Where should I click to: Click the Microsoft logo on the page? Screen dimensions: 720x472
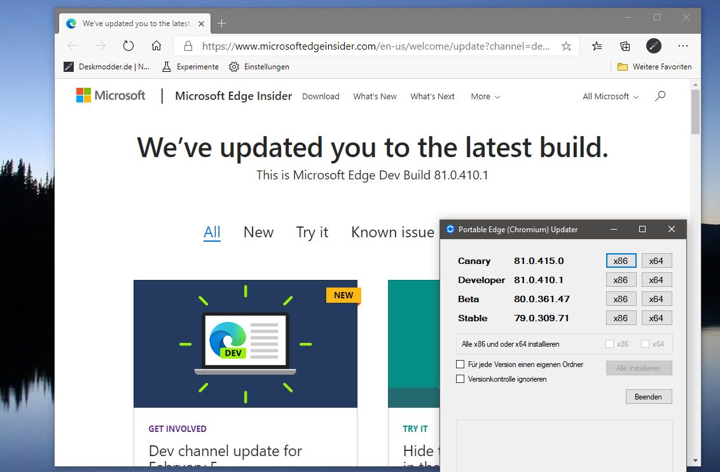click(x=111, y=95)
